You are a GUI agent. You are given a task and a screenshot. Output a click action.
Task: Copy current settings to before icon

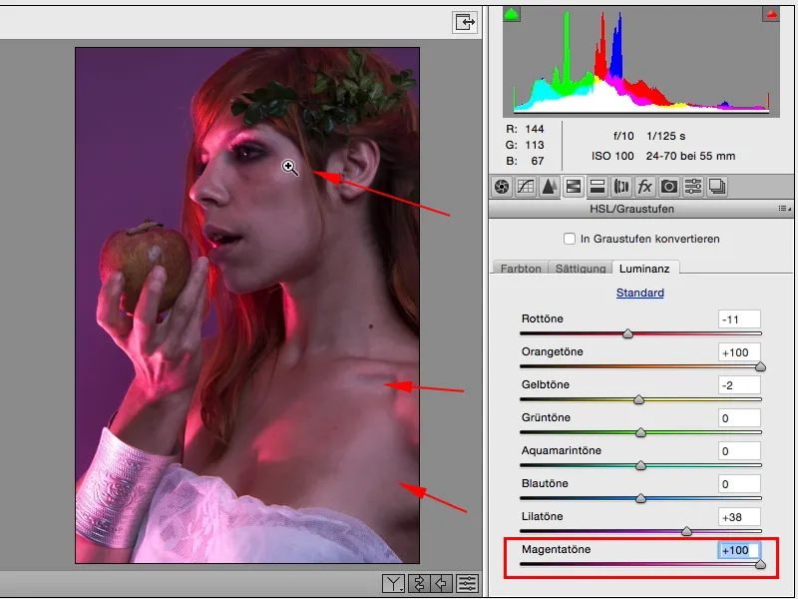coord(442,584)
